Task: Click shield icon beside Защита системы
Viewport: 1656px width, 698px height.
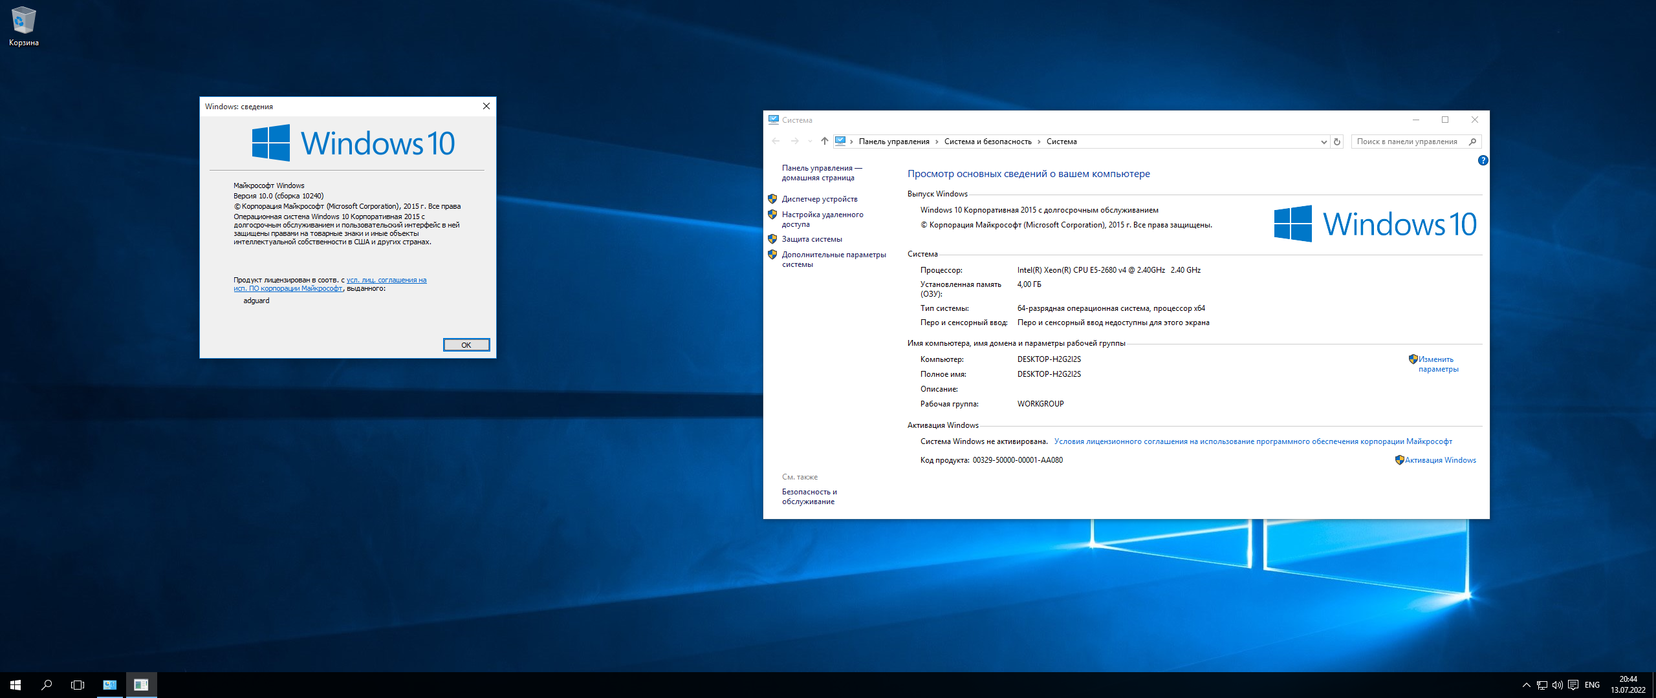Action: (772, 239)
